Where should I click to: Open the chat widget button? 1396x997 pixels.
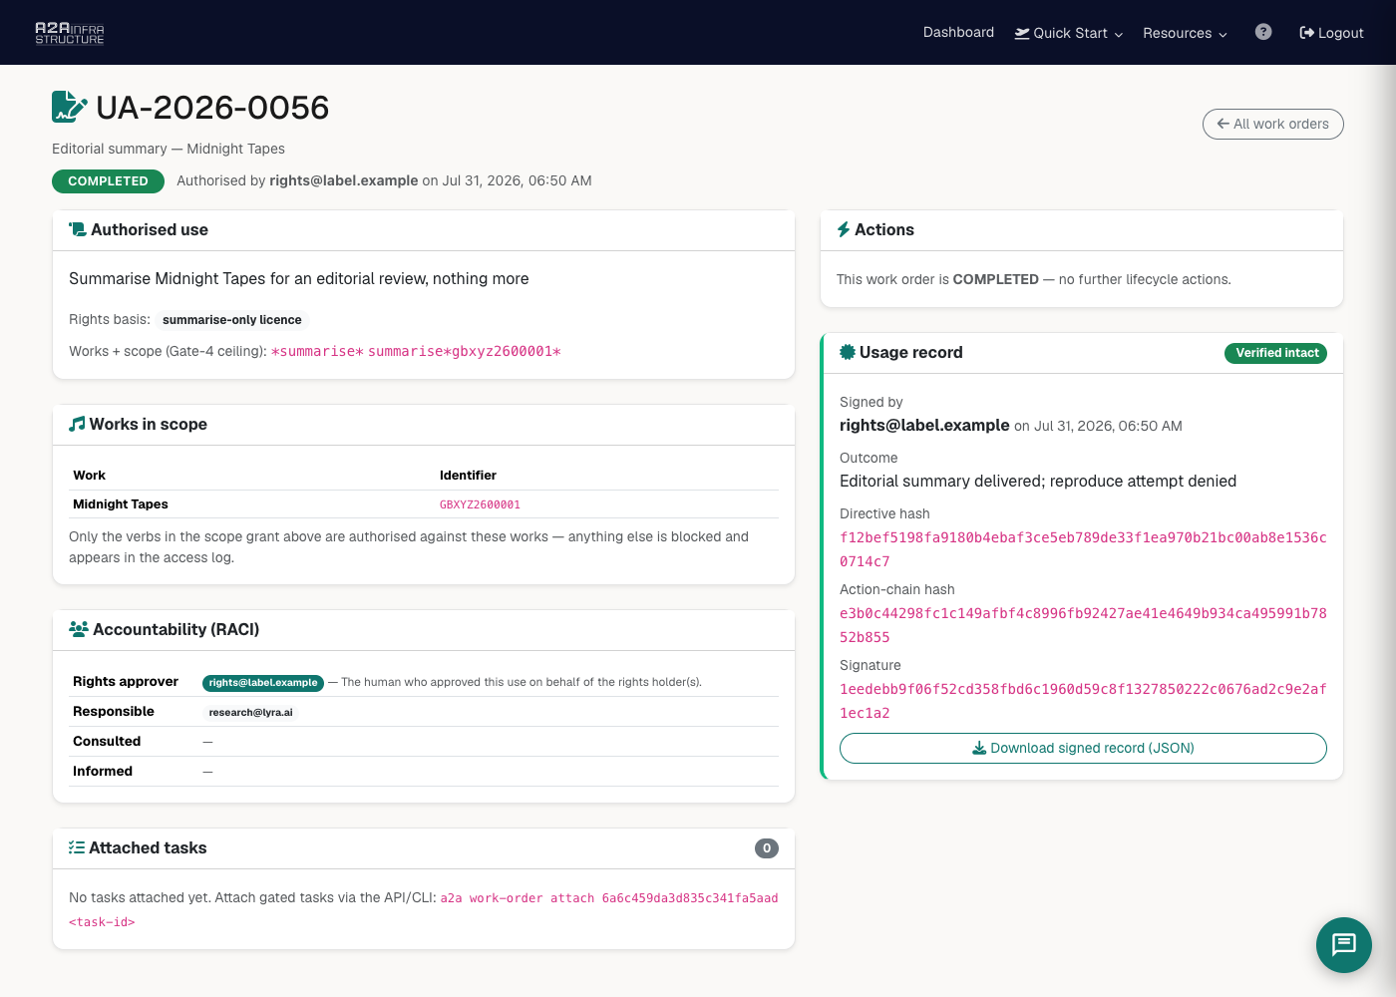[x=1344, y=945]
